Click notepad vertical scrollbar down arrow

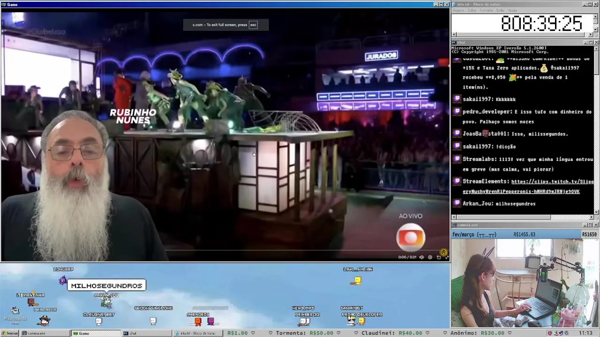tap(596, 29)
